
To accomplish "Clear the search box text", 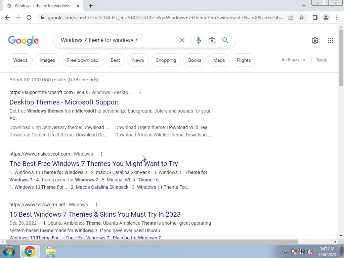I will [x=182, y=40].
